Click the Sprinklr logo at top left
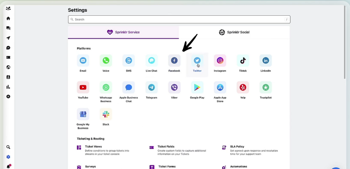 click(8, 9)
